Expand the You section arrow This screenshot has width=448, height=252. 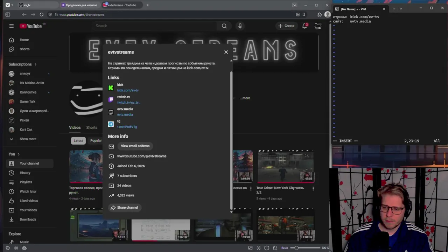19,154
